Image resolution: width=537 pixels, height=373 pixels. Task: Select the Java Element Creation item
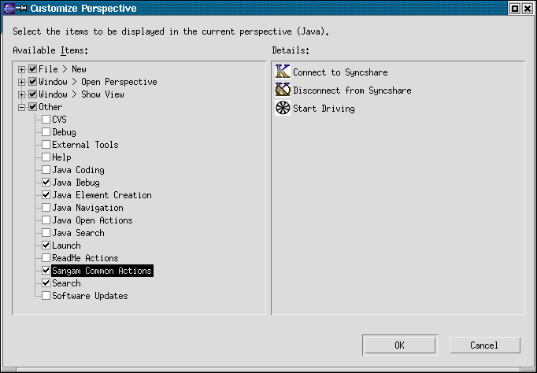click(102, 195)
